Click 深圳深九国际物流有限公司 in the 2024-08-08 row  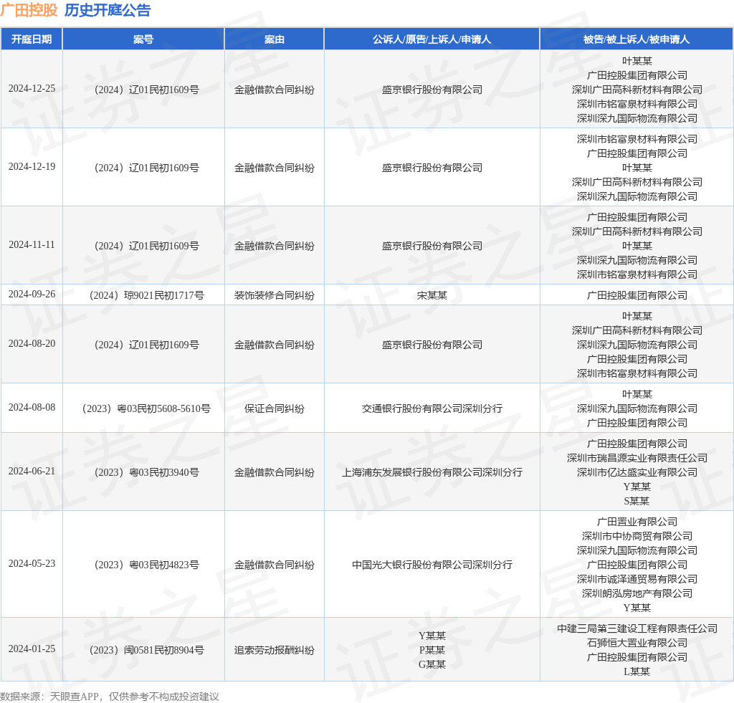(x=637, y=408)
